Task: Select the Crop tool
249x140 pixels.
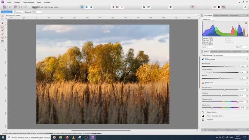Action: [x=2, y=42]
